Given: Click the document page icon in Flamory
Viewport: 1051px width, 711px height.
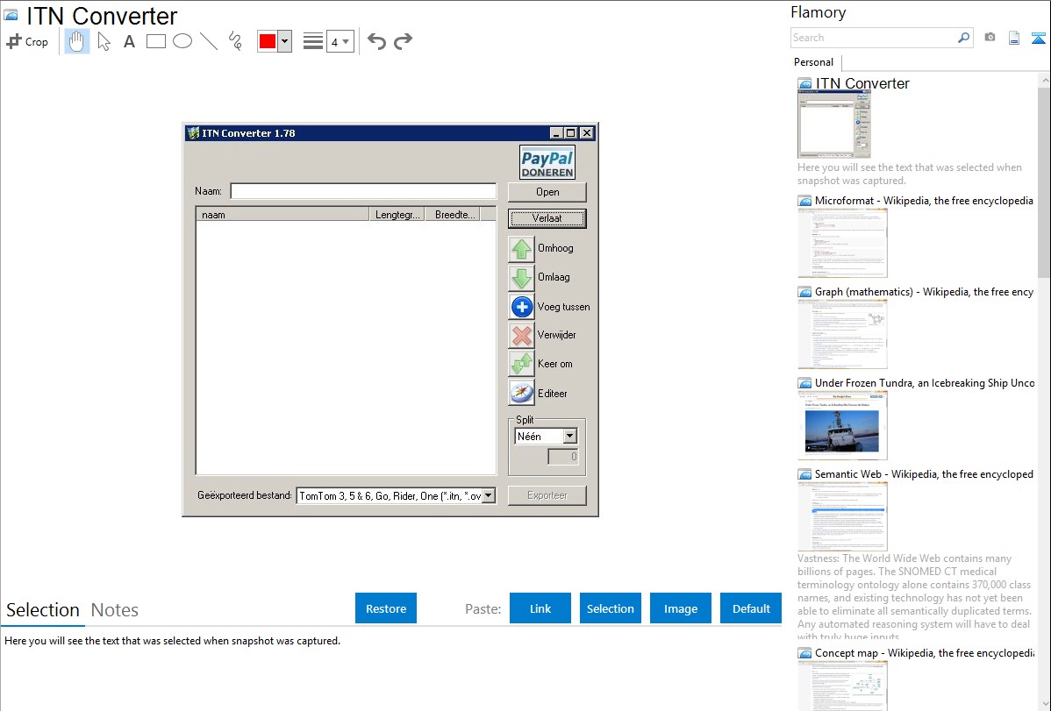Looking at the screenshot, I should [1014, 38].
